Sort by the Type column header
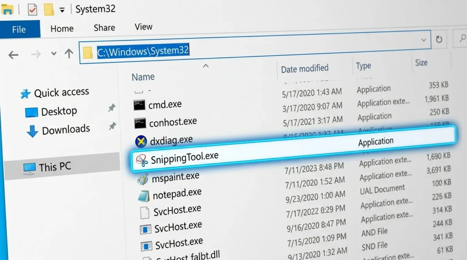The height and width of the screenshot is (260, 467). coord(363,65)
